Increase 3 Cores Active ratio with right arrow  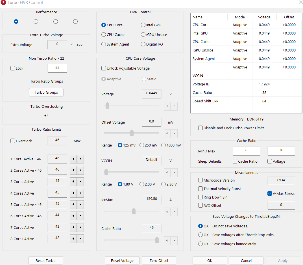pos(80,182)
